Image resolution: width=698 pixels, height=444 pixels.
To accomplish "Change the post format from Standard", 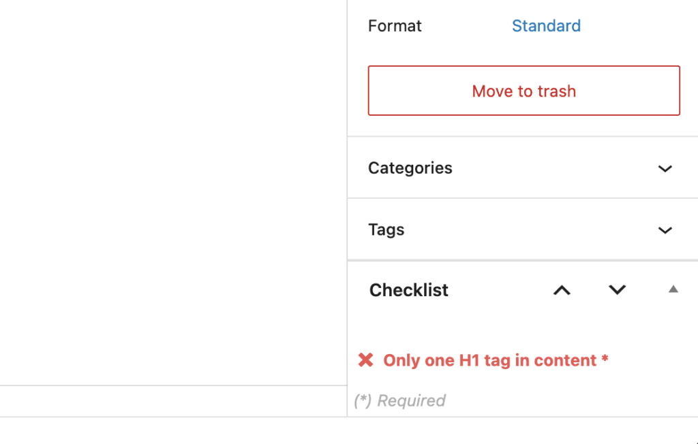I will tap(546, 26).
